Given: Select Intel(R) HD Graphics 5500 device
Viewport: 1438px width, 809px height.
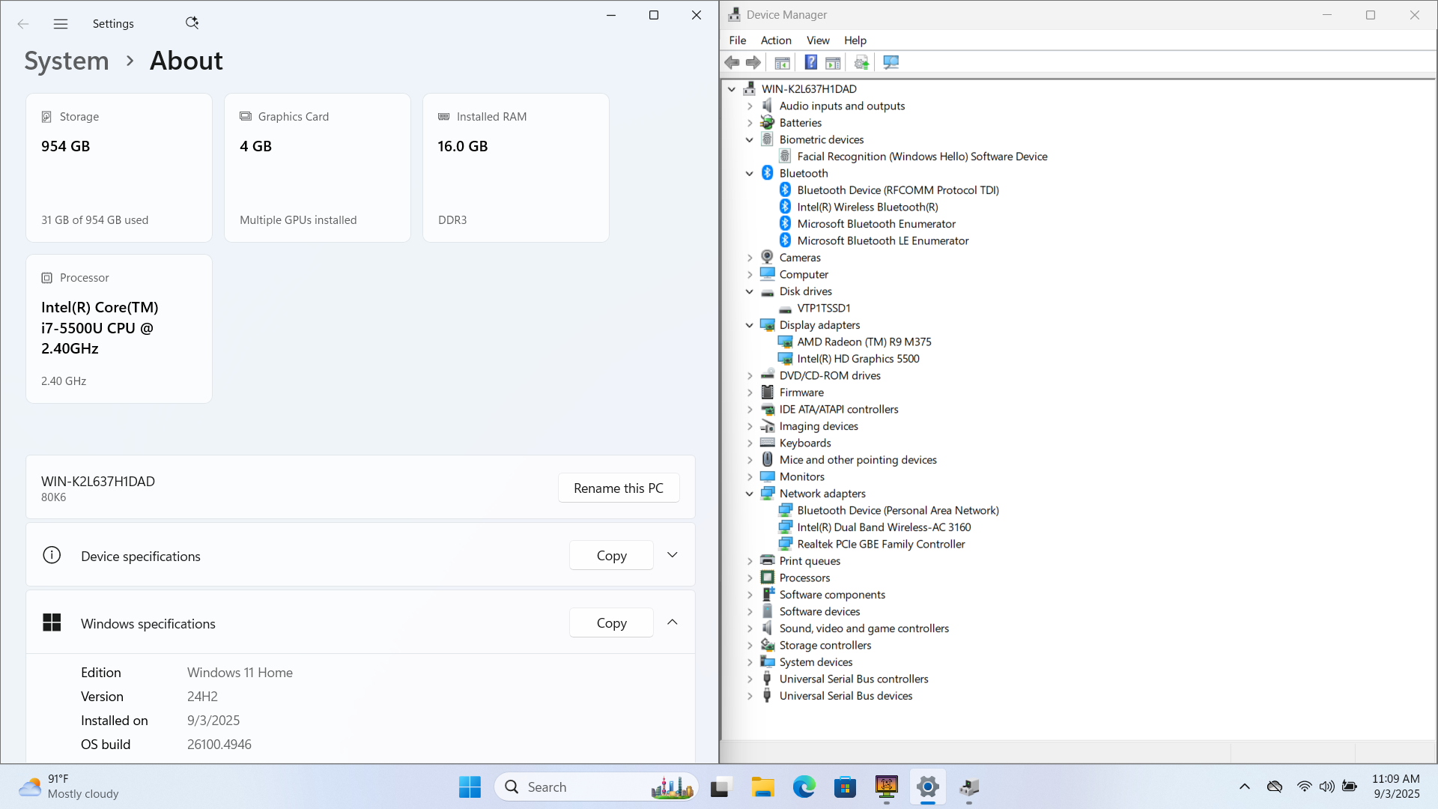Looking at the screenshot, I should [858, 359].
